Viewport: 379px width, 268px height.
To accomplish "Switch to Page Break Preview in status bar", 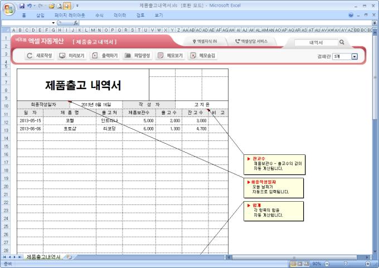I will click(x=307, y=264).
